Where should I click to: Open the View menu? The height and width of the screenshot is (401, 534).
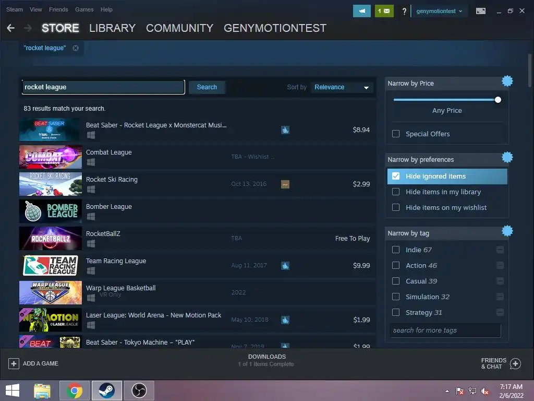(36, 9)
